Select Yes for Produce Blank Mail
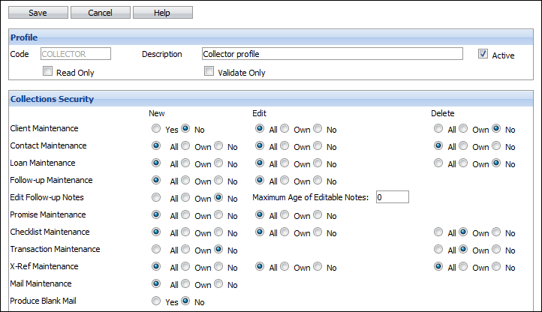542x312 pixels. tap(156, 301)
